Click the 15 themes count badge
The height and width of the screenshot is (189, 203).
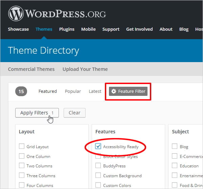click(21, 91)
